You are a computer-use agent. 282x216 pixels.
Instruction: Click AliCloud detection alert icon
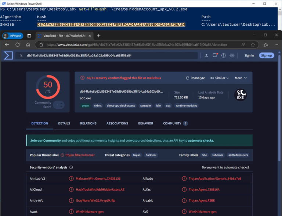click(71, 190)
